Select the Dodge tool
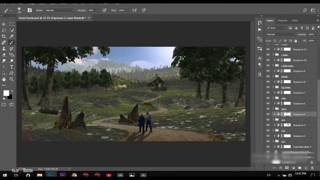The width and height of the screenshot is (320, 180). pyautogui.click(x=11, y=61)
